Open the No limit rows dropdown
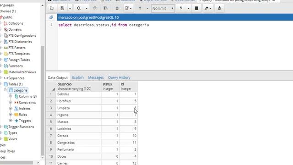The height and width of the screenshot is (165, 293). point(163,8)
